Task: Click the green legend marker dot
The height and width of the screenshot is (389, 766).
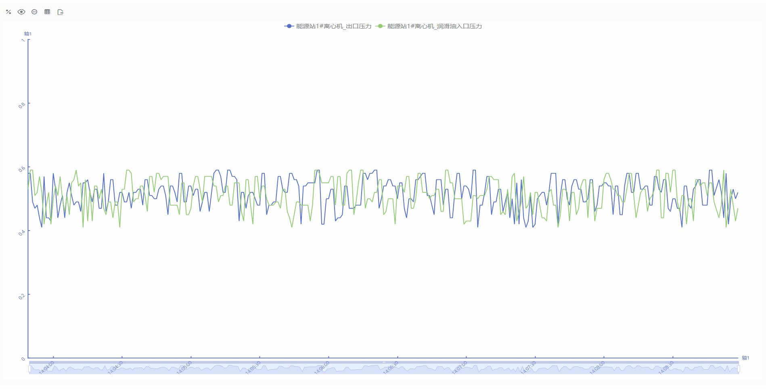Action: [x=380, y=26]
